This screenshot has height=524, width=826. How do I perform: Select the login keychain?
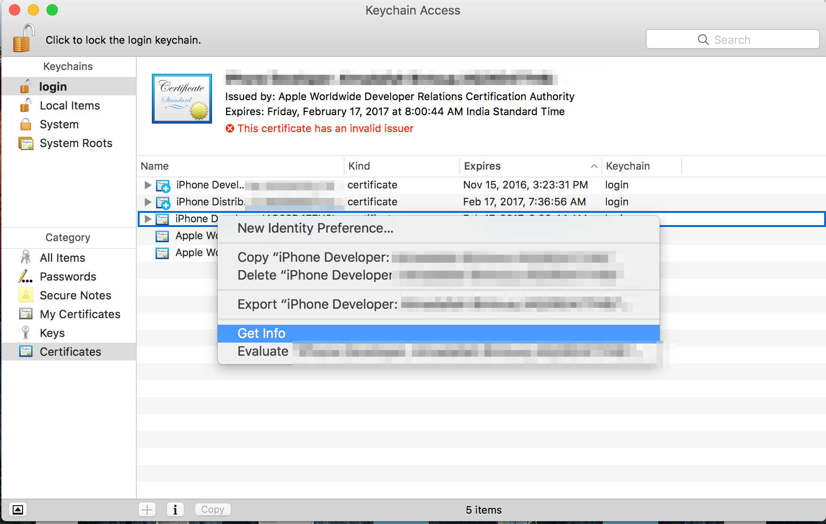click(69, 86)
